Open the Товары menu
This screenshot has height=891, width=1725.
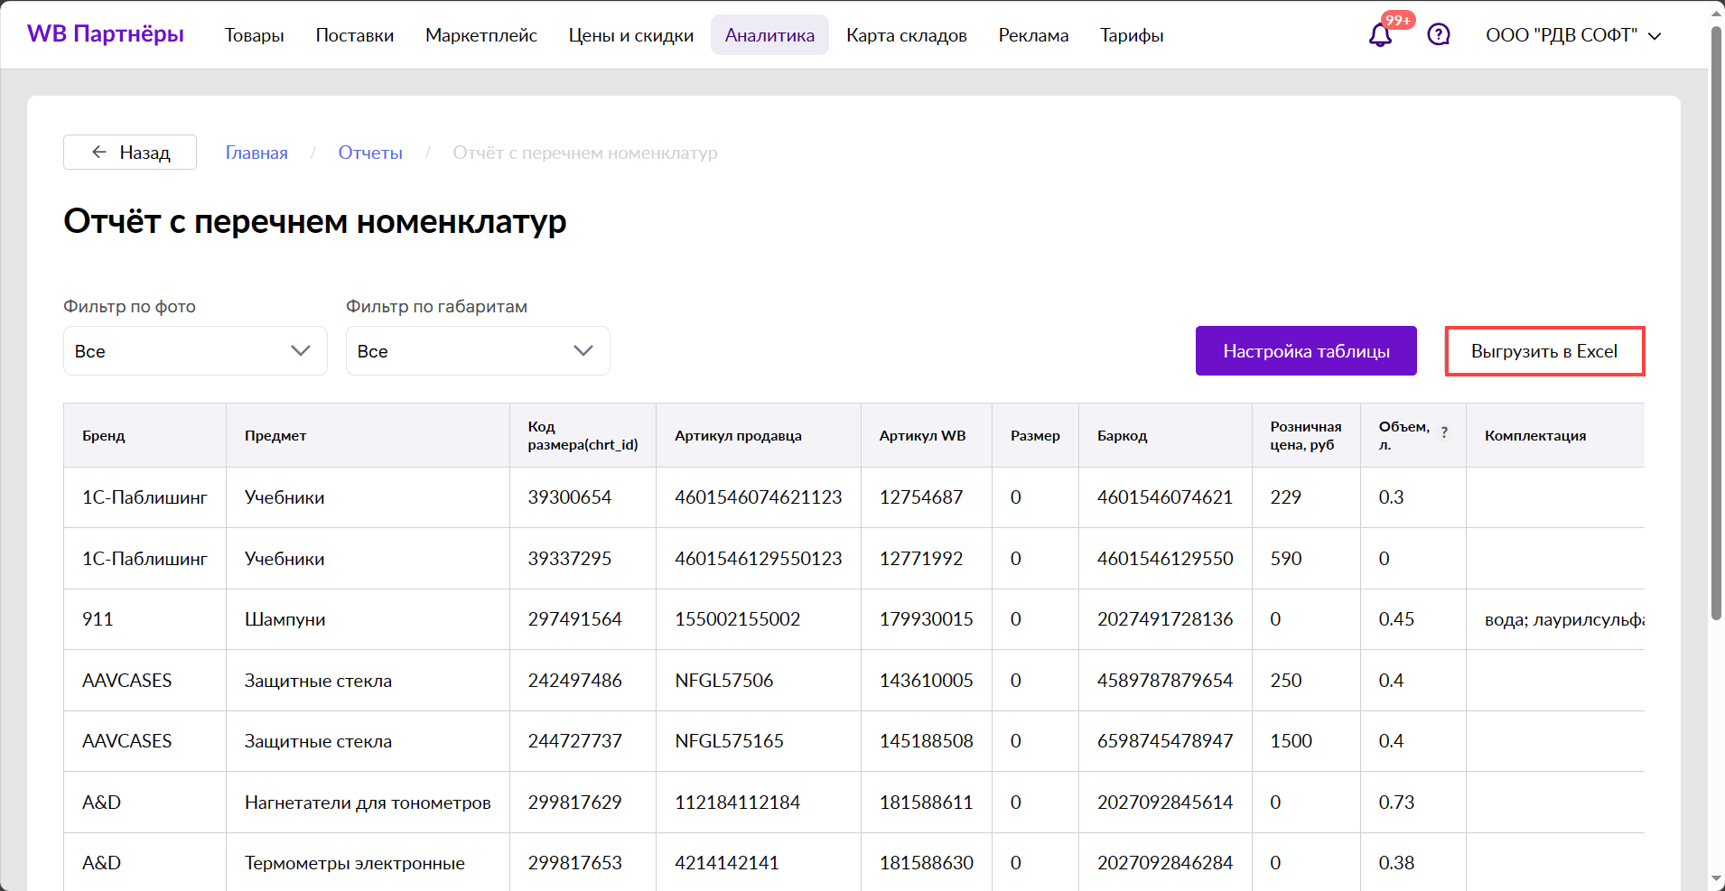[x=254, y=35]
